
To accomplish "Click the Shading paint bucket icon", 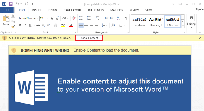I will (x=113, y=25).
